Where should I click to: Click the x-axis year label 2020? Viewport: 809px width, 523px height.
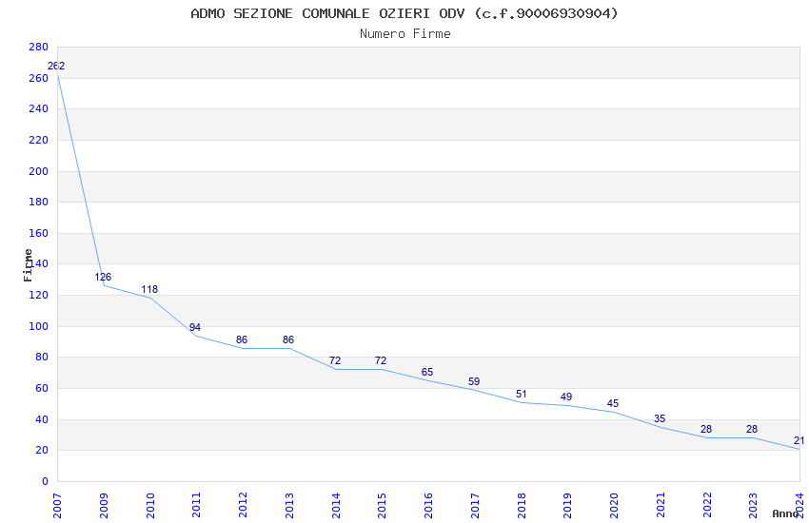pos(615,506)
